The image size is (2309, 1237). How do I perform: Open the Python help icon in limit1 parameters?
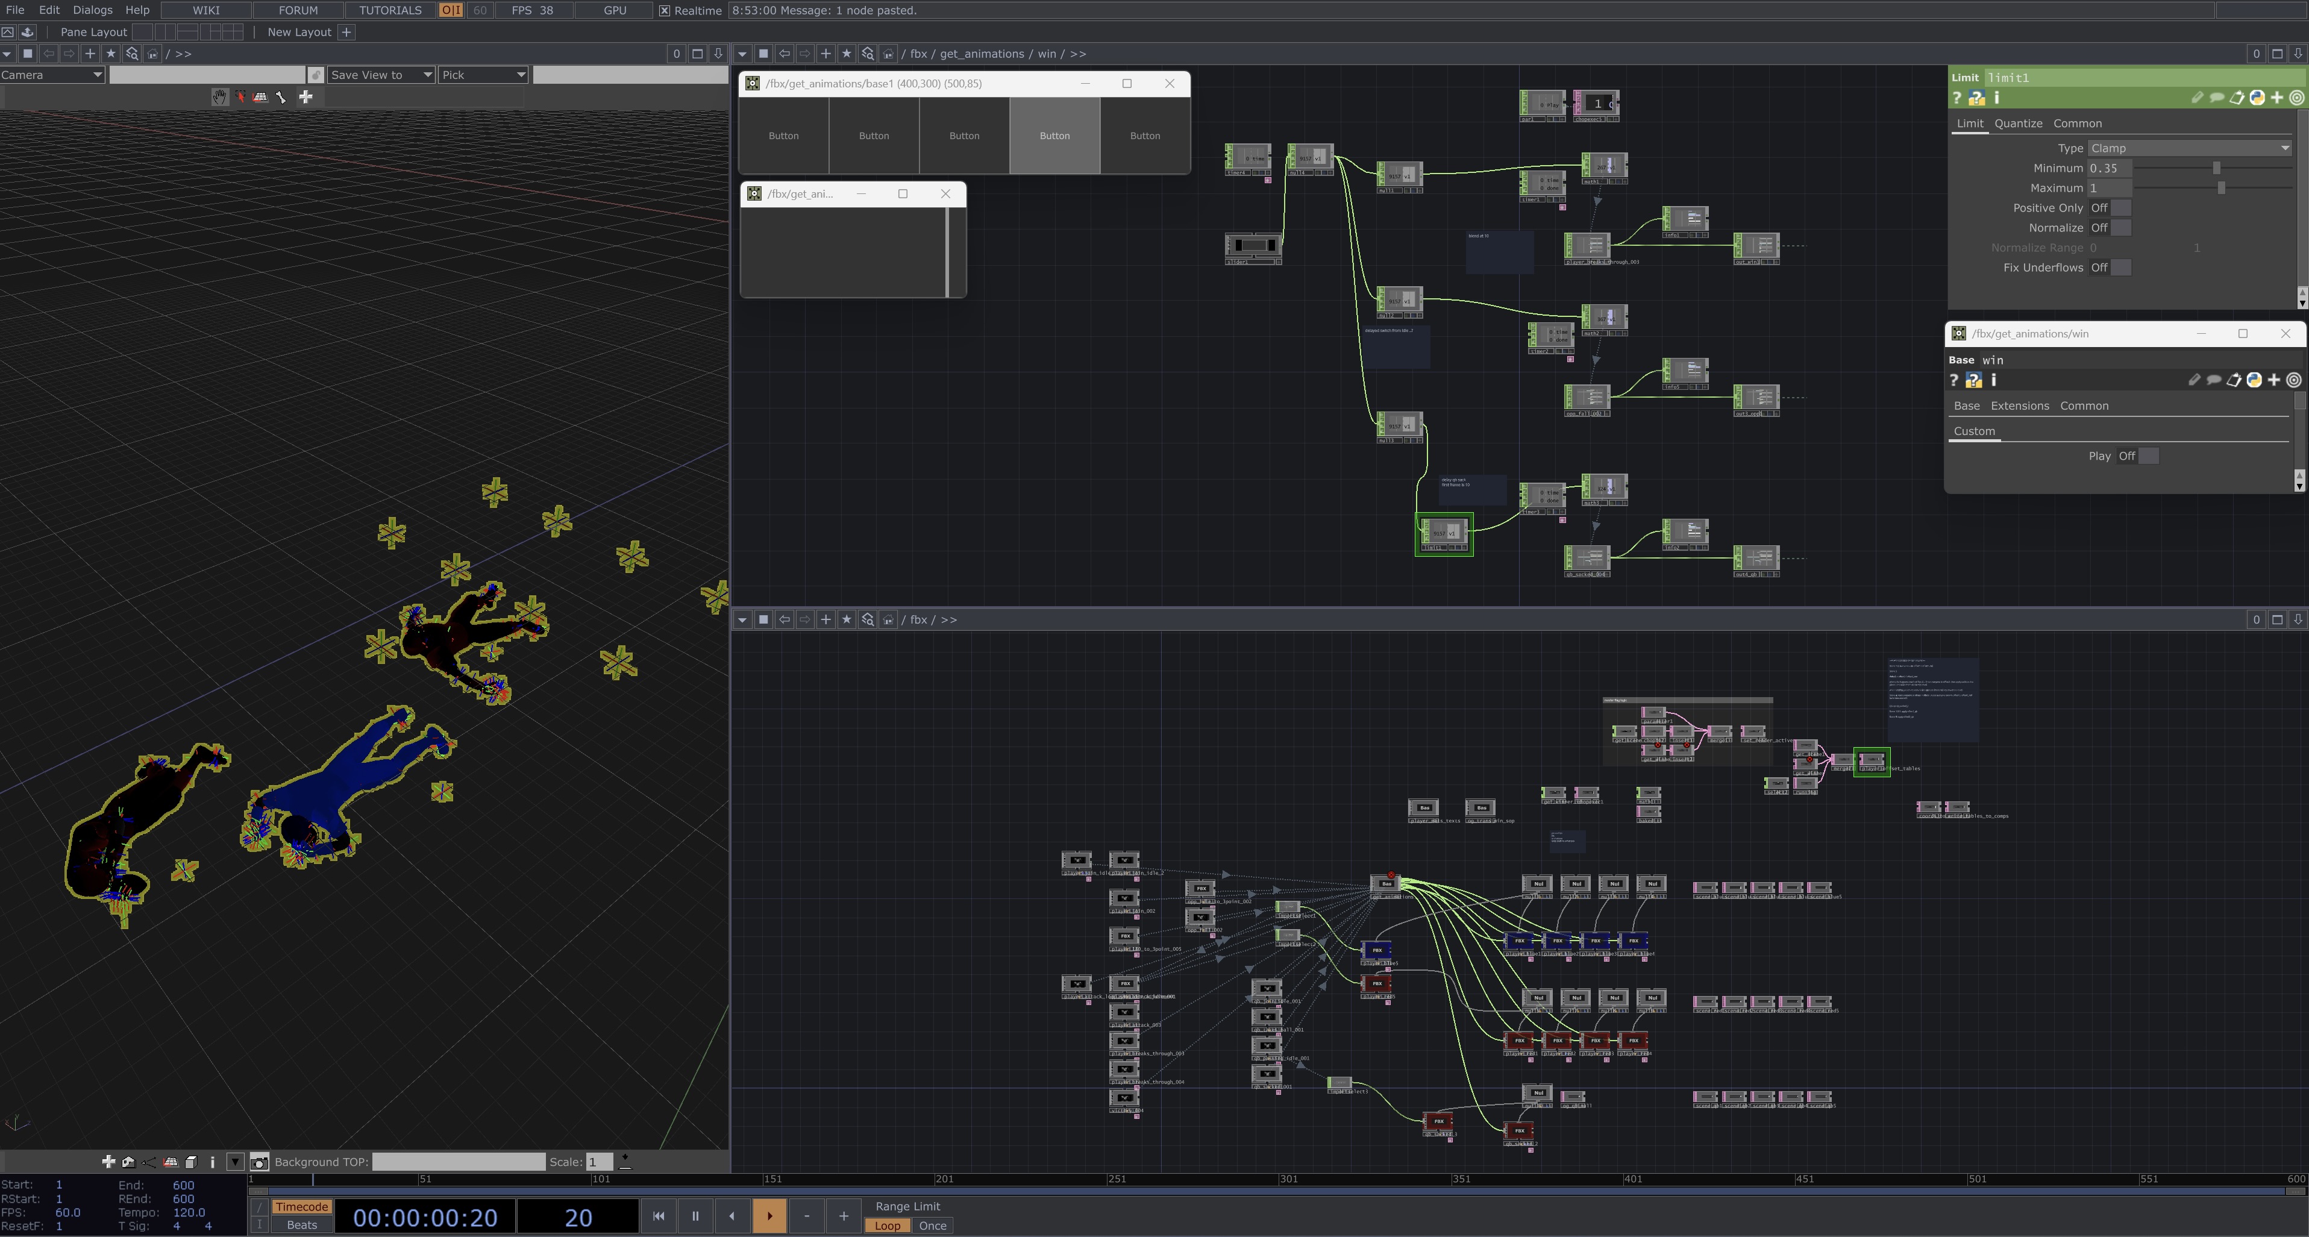click(x=1976, y=98)
